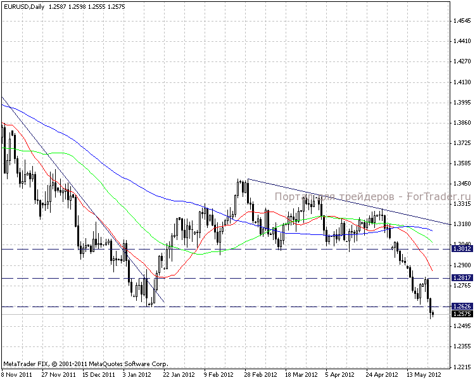
Task: Click the 27 Nov 2011 date label
Action: (x=58, y=375)
